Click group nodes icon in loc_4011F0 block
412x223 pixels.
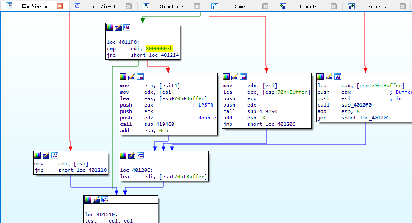pos(127,27)
